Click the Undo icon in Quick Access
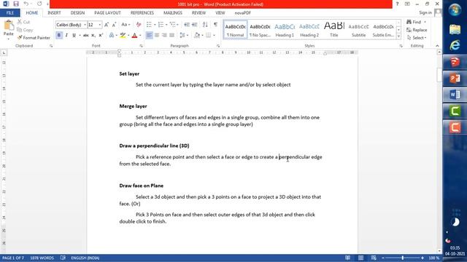 pos(26,4)
